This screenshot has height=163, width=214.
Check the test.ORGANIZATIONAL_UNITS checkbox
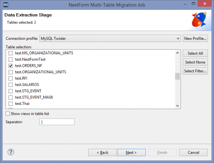tap(11, 72)
